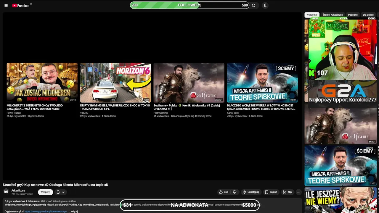Create a clip with Klip button
The image size is (379, 213).
coord(287,192)
